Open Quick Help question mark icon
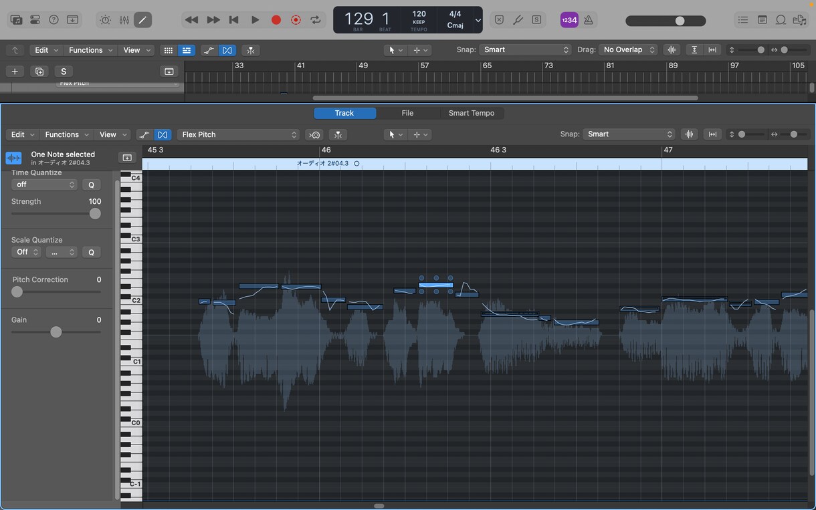 pos(54,20)
